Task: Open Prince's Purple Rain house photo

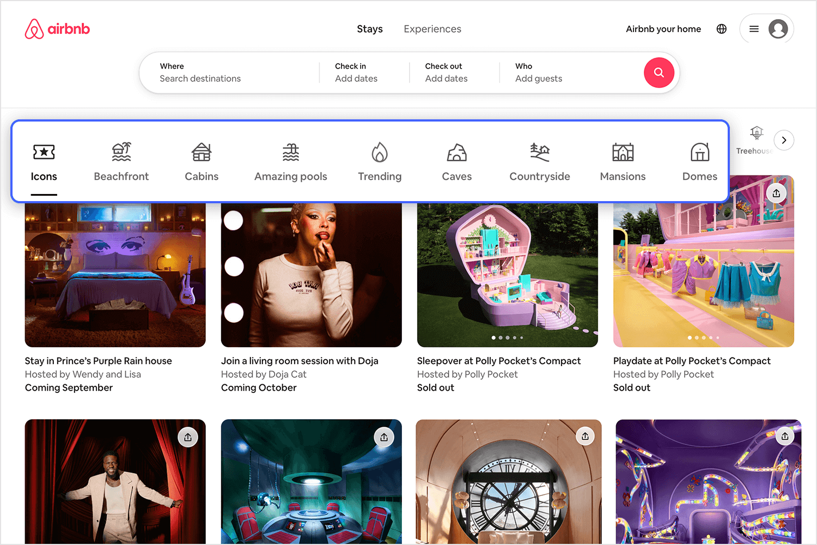Action: 115,275
